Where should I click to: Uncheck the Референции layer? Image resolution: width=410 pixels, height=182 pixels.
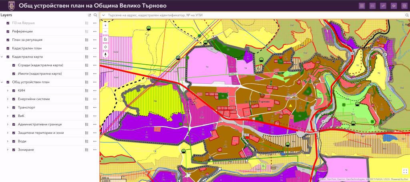click(8, 31)
